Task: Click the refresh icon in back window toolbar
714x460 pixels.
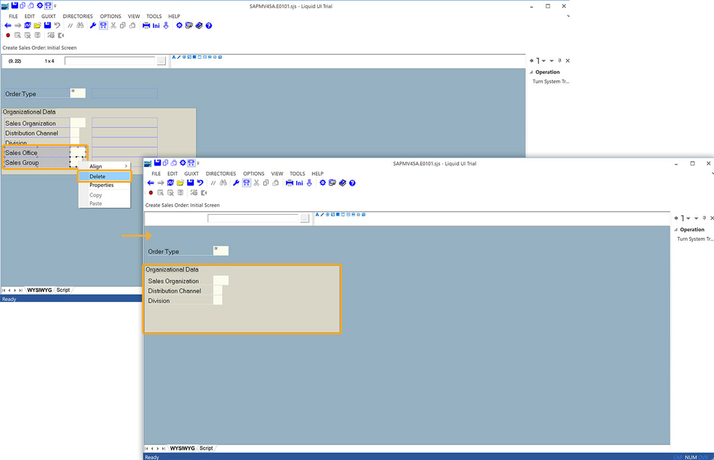Action: click(x=27, y=26)
